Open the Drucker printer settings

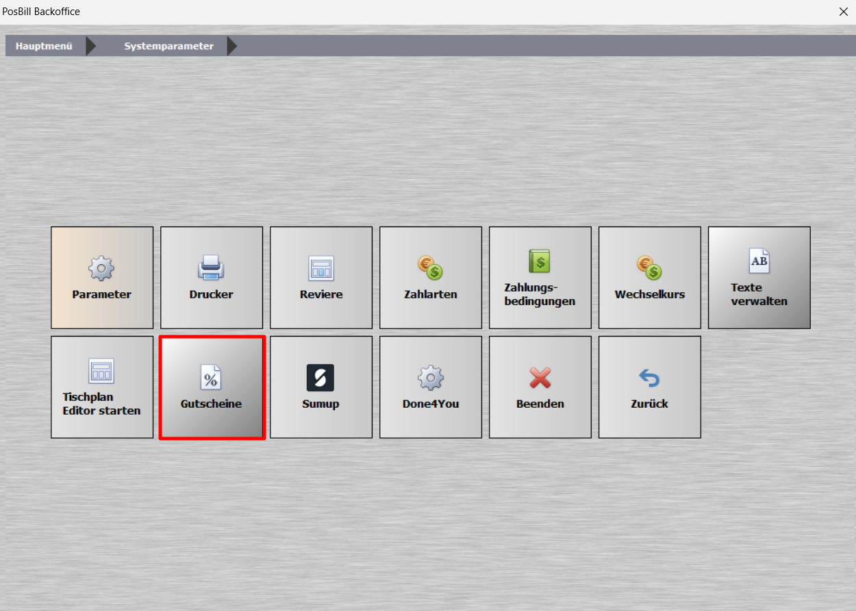[212, 278]
